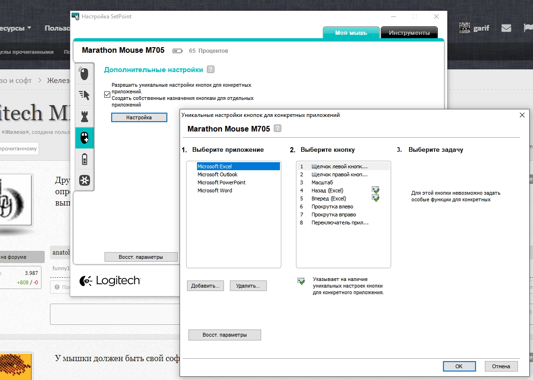Click the garif user avatar on forum
The image size is (533, 380).
[465, 28]
